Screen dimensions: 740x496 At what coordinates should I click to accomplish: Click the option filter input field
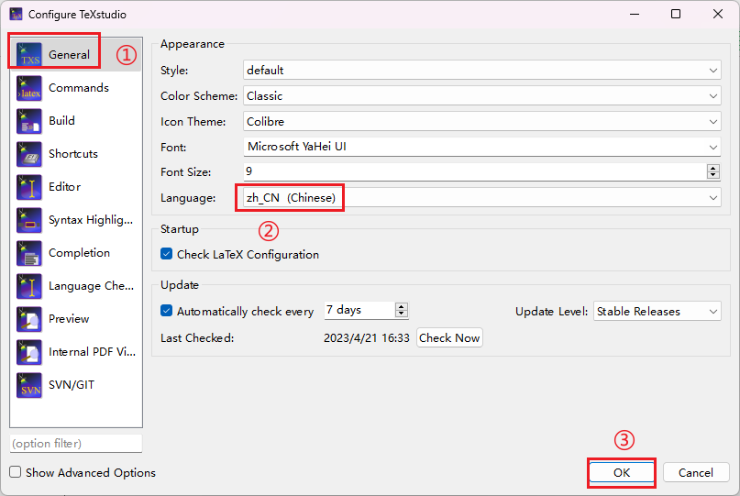75,444
